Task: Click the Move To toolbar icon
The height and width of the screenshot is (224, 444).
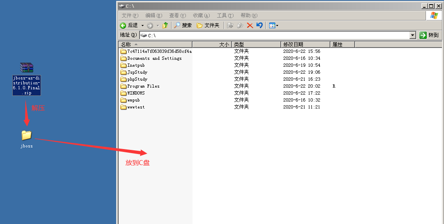Action: coord(230,25)
